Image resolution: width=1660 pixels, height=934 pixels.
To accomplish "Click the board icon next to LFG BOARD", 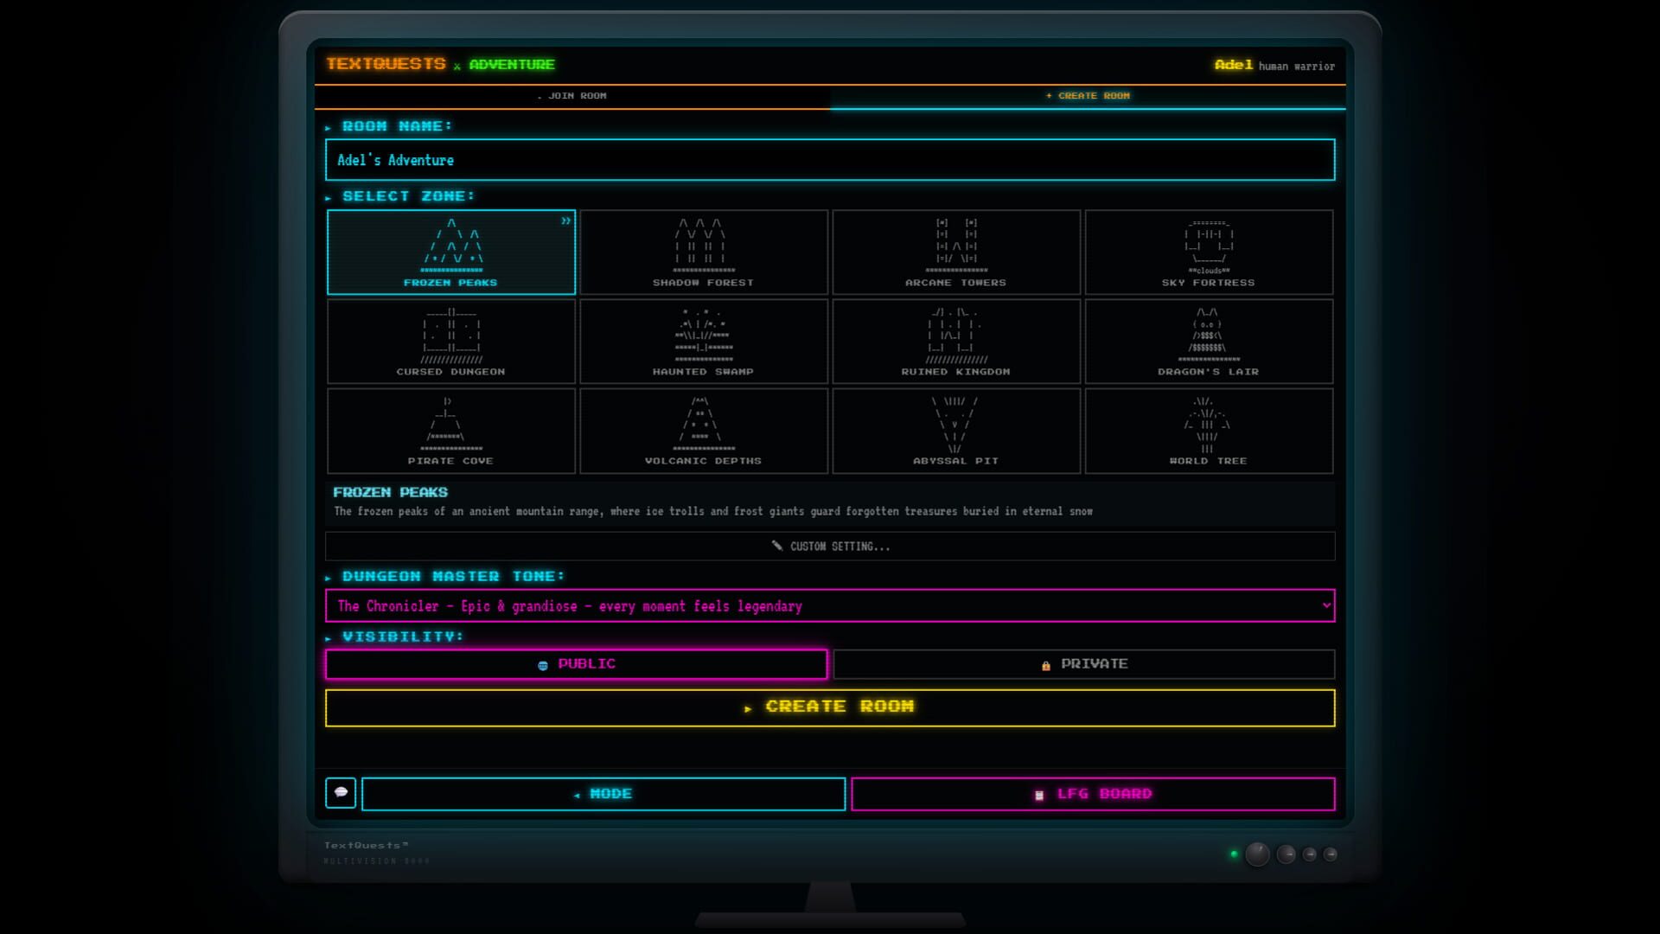I will click(1037, 793).
